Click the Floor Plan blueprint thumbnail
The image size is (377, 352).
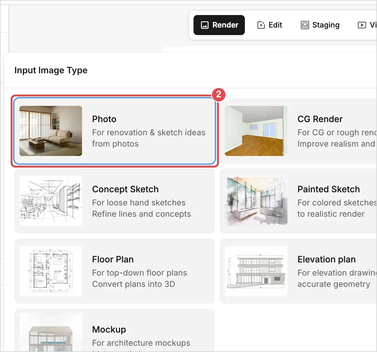point(51,271)
